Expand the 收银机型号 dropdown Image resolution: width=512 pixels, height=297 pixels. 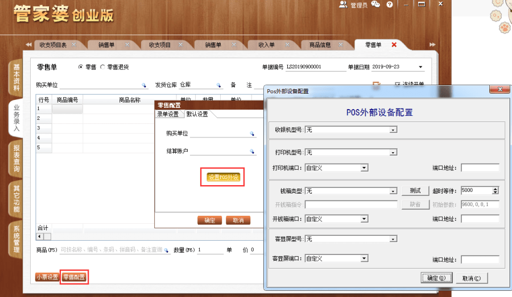coord(393,130)
